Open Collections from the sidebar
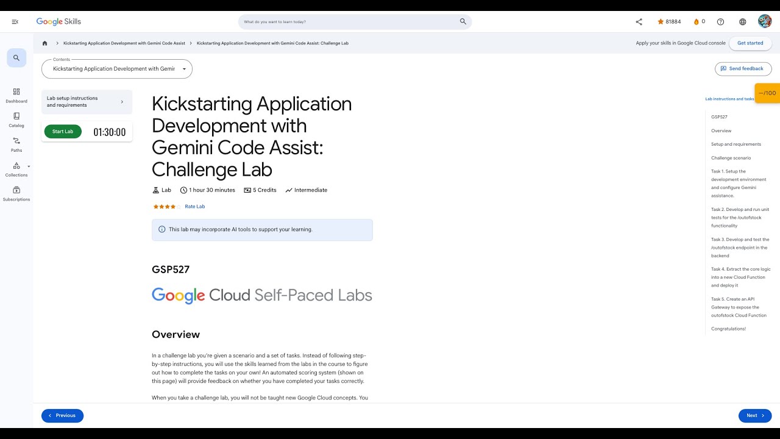Viewport: 780px width, 439px height. coord(16,169)
